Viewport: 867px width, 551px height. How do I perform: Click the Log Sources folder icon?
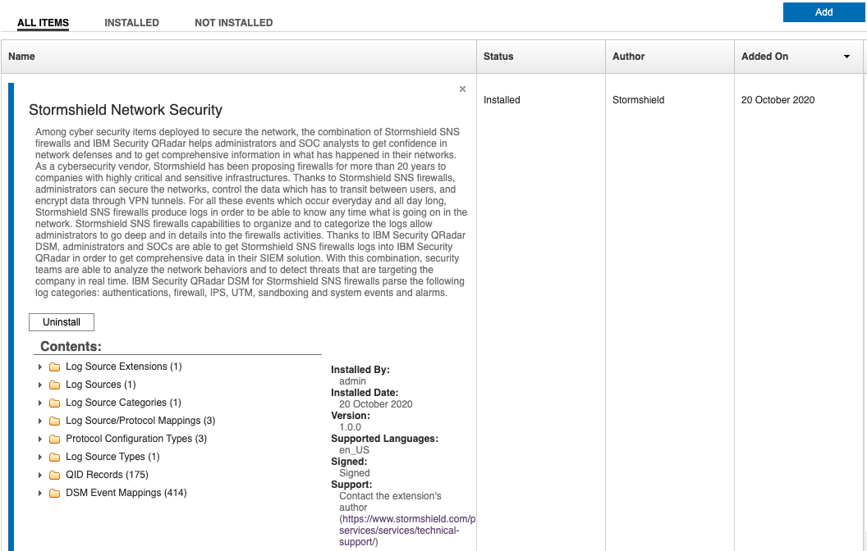click(x=55, y=385)
